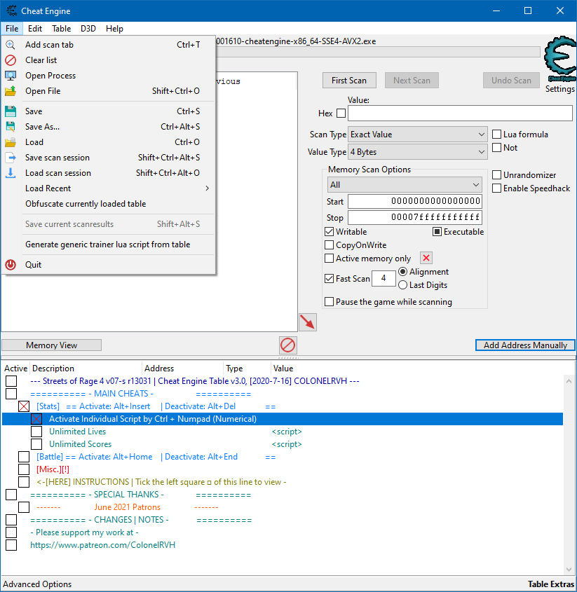Open the D3D menu
The image size is (577, 592).
pos(88,29)
